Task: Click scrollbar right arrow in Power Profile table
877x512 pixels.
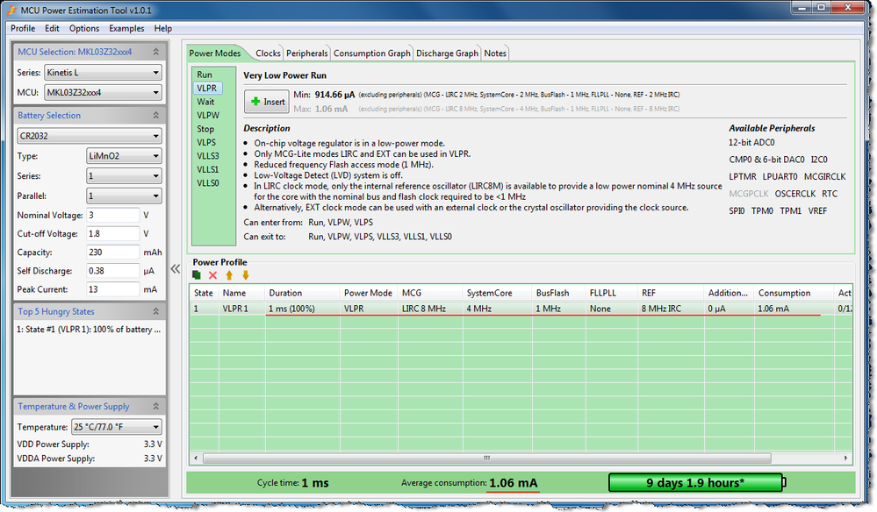Action: coord(845,458)
